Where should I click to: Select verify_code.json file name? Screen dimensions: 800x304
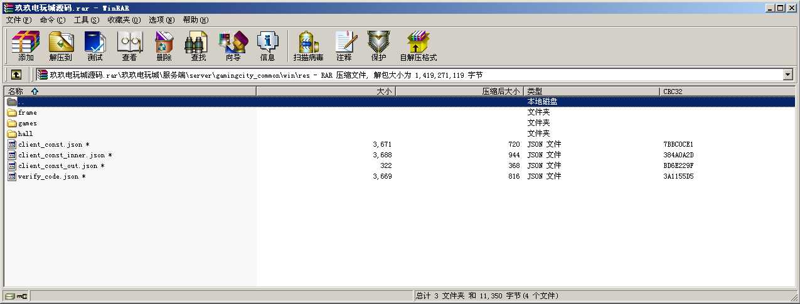52,177
